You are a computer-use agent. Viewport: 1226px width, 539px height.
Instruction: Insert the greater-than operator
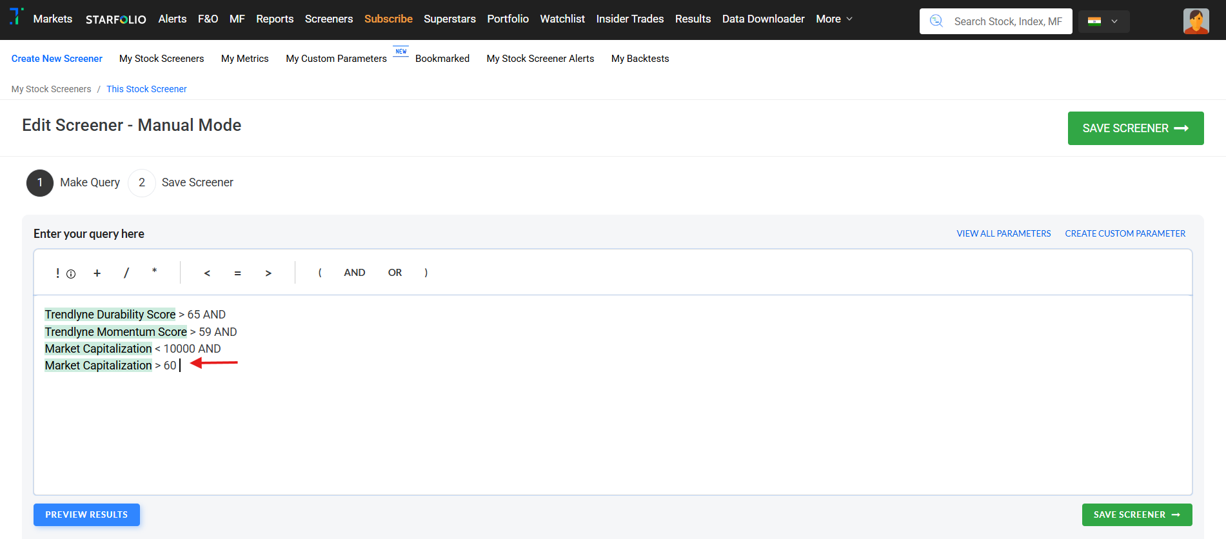point(268,273)
